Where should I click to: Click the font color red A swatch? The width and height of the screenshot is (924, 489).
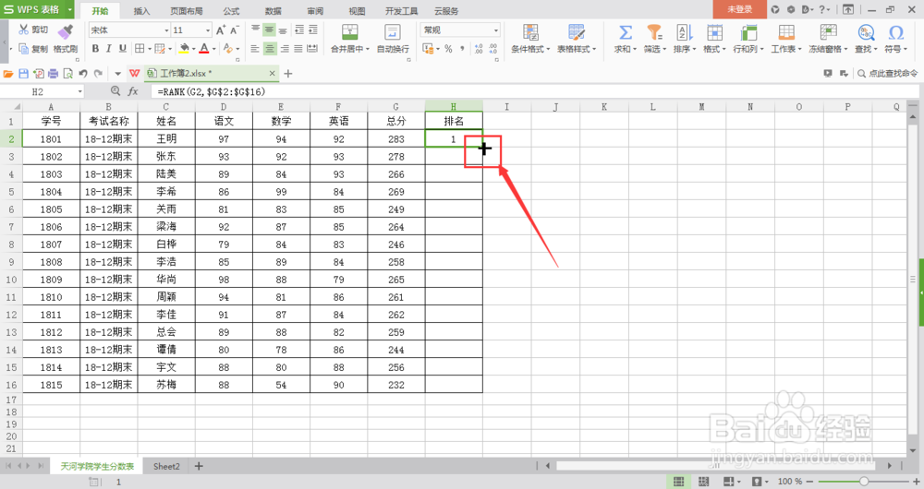tap(204, 49)
